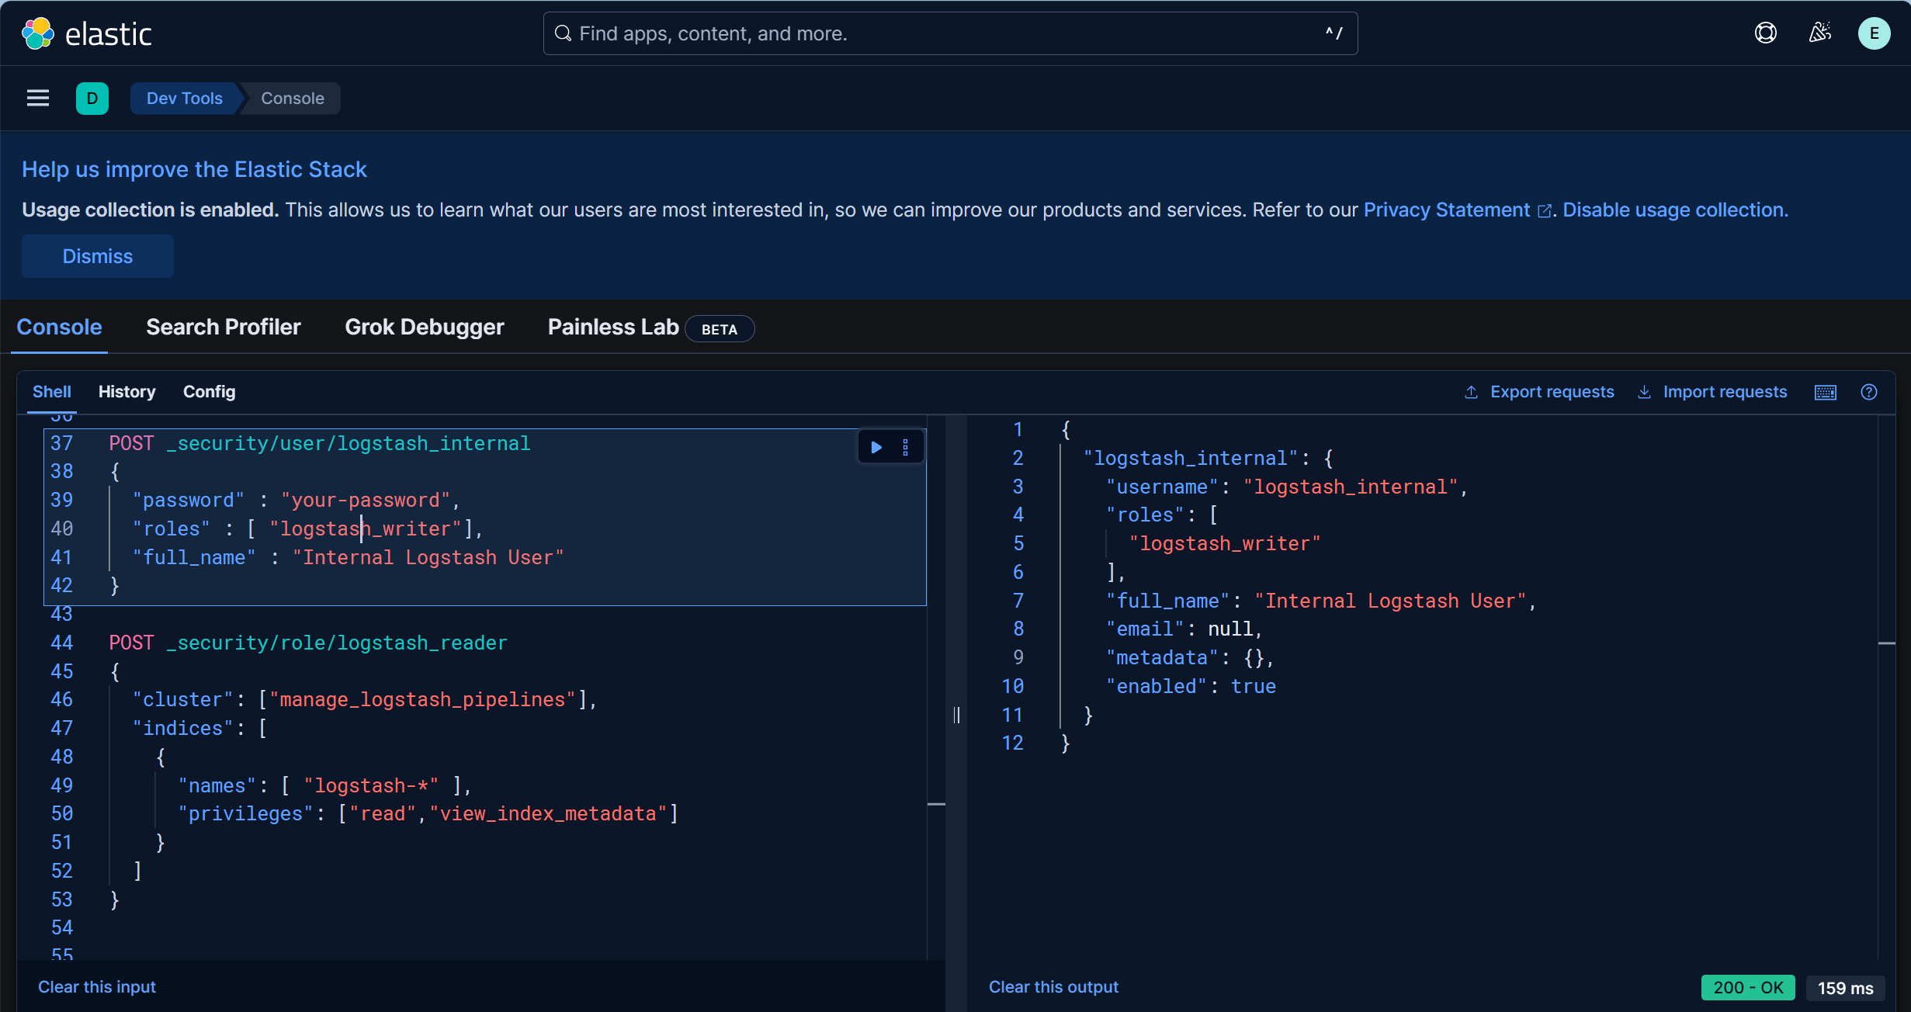The height and width of the screenshot is (1012, 1911).
Task: Switch to Grok Debugger tab
Action: point(425,328)
